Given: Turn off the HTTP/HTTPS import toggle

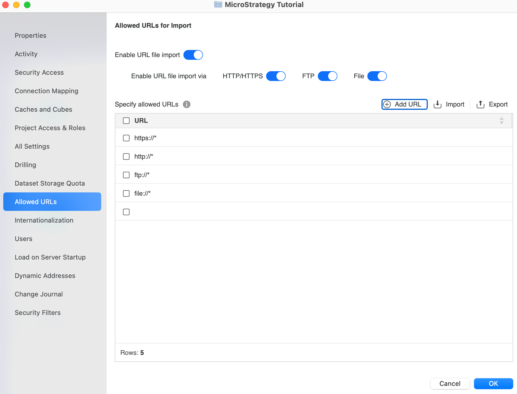Looking at the screenshot, I should point(276,76).
